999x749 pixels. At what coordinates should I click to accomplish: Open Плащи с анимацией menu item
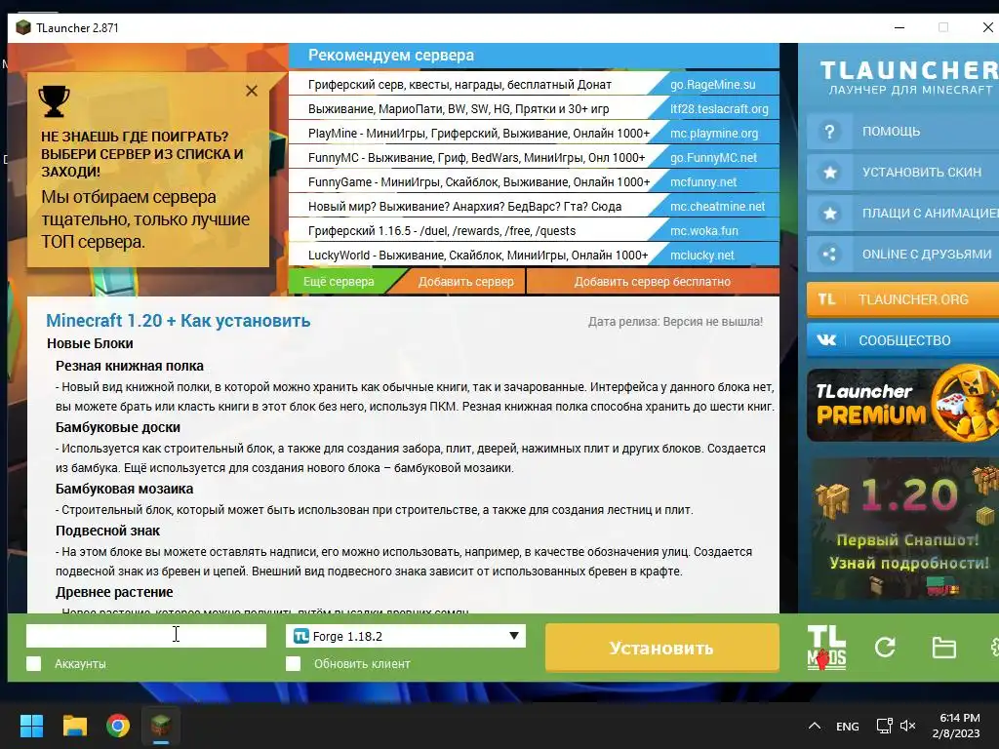click(902, 214)
